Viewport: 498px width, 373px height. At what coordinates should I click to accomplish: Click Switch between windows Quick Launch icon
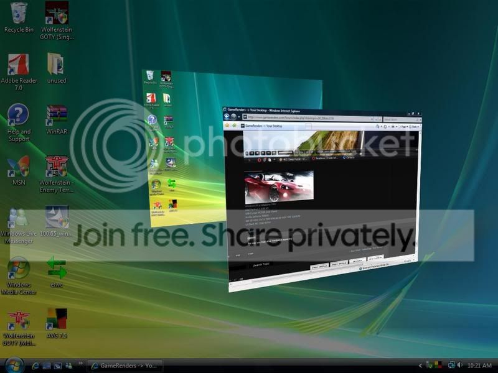click(x=57, y=366)
